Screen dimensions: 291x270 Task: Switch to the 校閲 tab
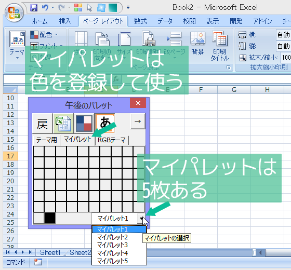click(x=189, y=21)
